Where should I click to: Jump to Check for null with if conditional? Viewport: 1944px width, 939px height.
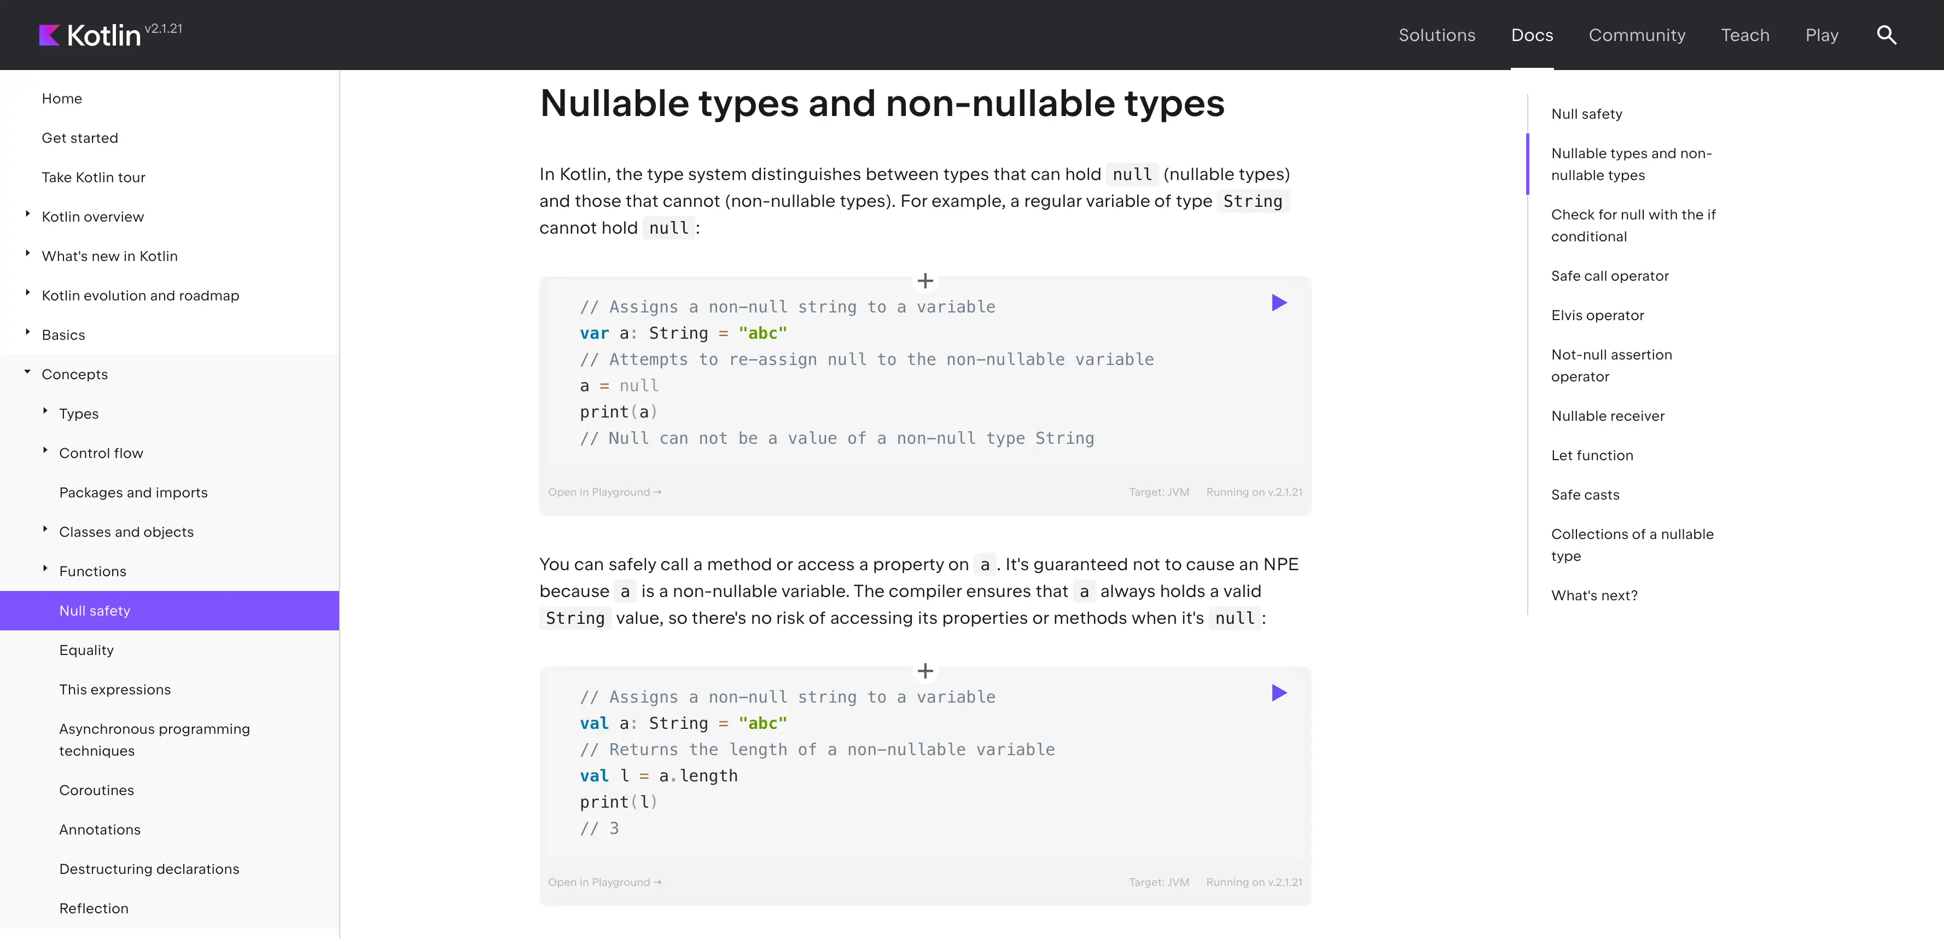coord(1633,225)
